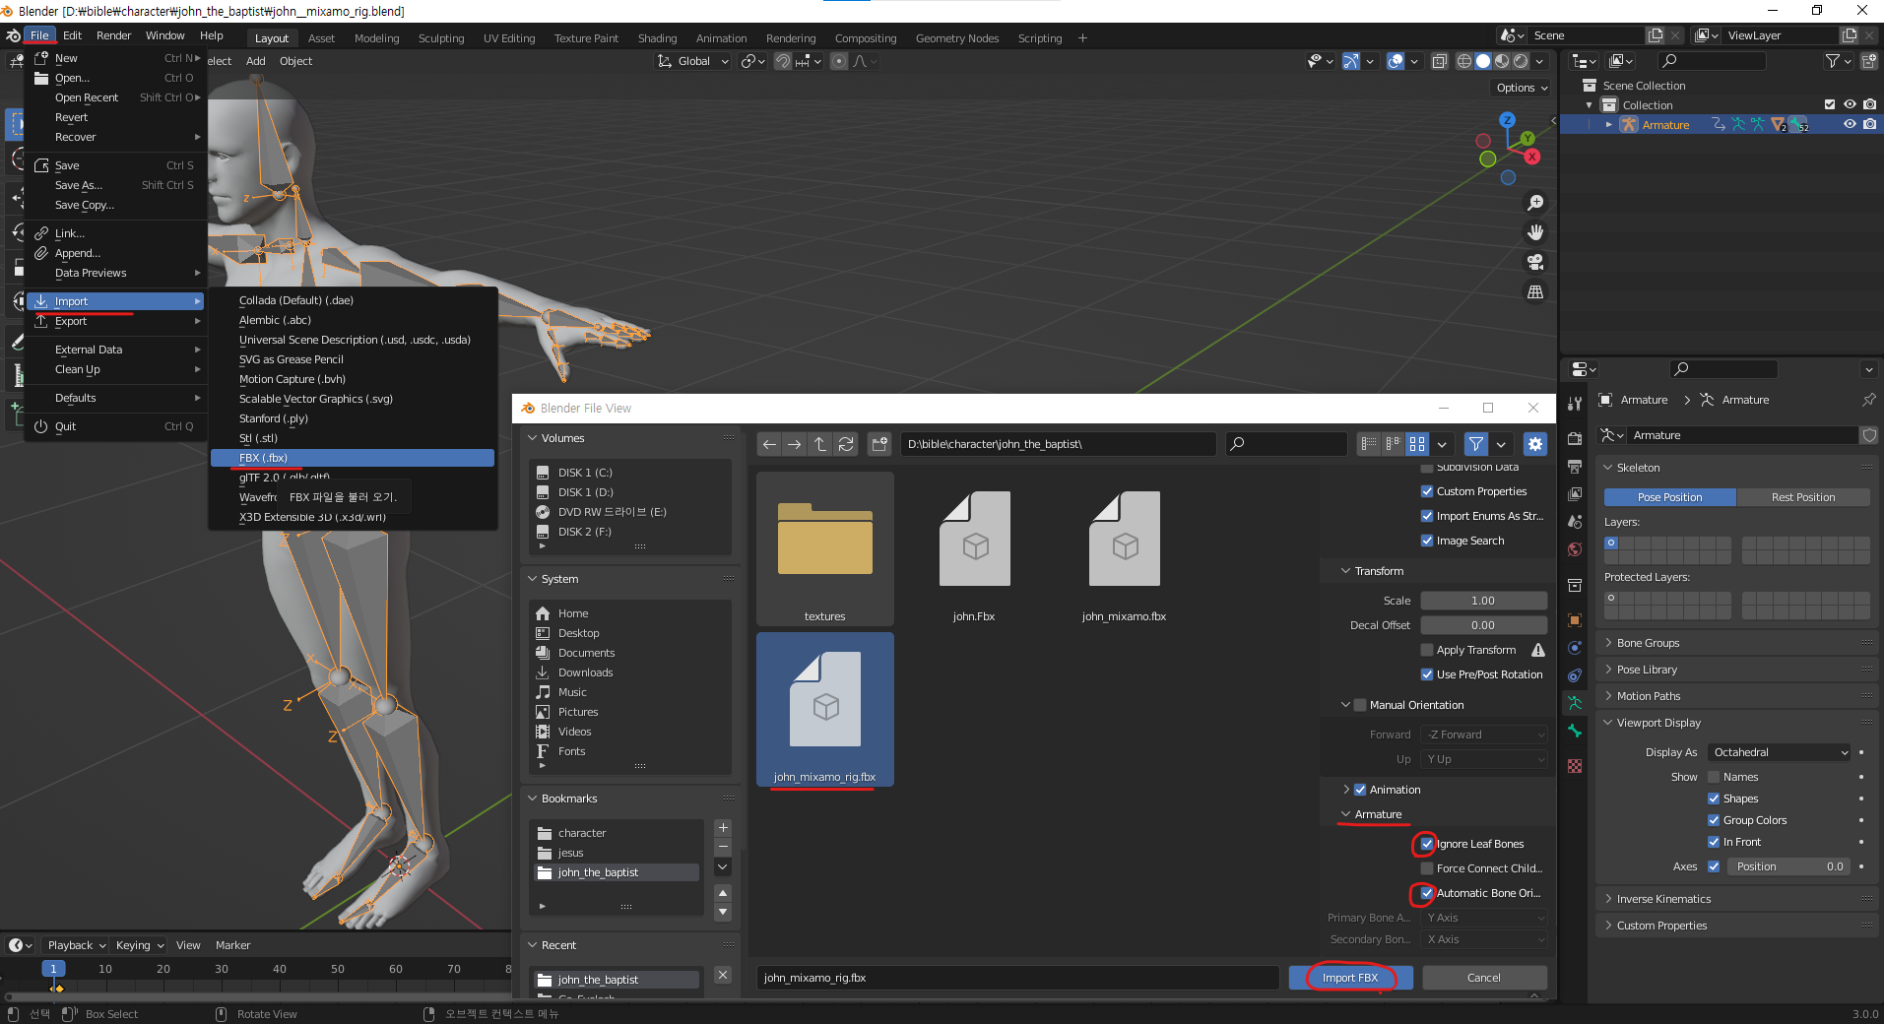The width and height of the screenshot is (1884, 1024).
Task: Expand the Pose Library panel
Action: point(1608,670)
